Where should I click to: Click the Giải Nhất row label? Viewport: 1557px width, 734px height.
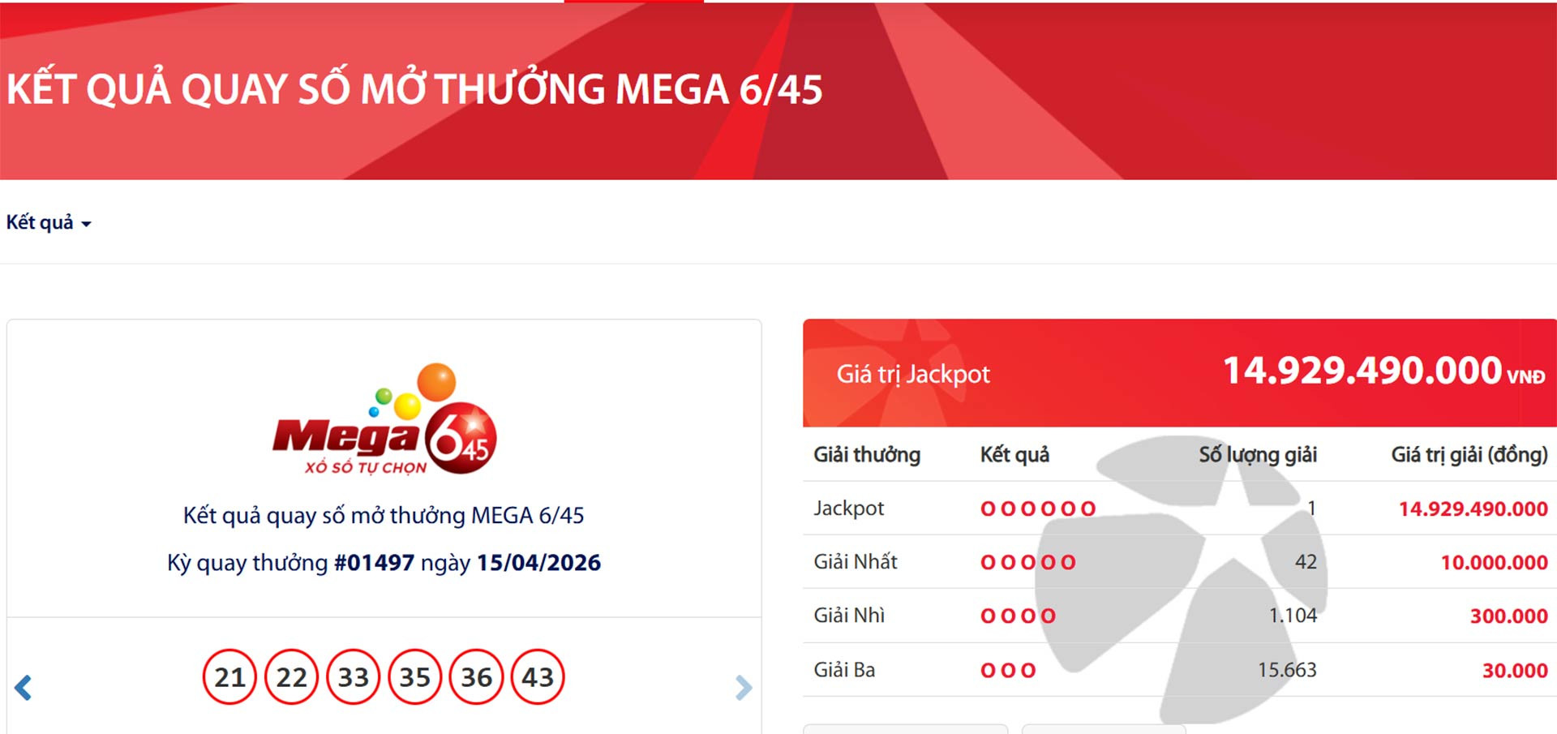pyautogui.click(x=856, y=562)
